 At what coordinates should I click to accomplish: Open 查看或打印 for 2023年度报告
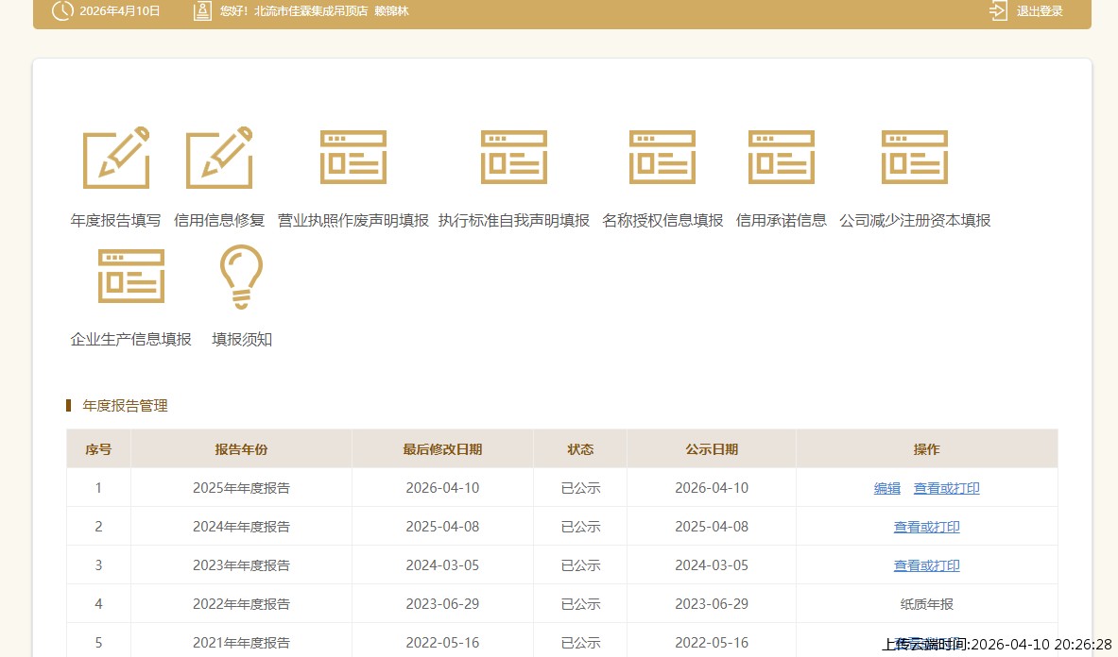[926, 565]
